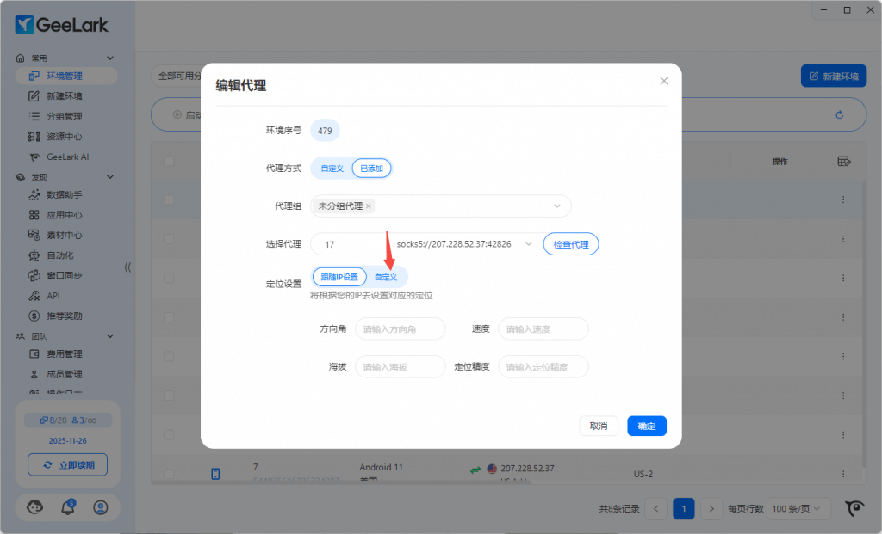This screenshot has width=882, height=534.
Task: Click the refresh icon in the toolbar
Action: (x=839, y=114)
